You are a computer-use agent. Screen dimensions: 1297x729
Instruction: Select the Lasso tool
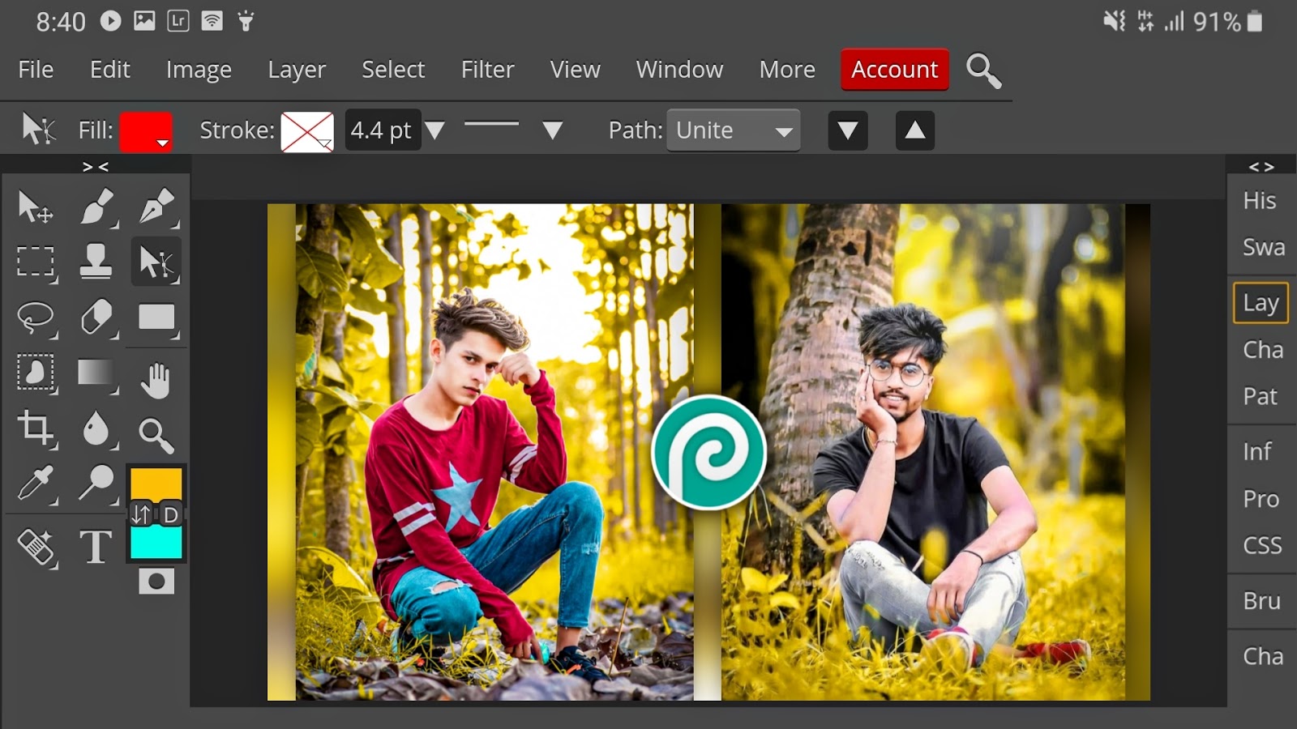[36, 318]
